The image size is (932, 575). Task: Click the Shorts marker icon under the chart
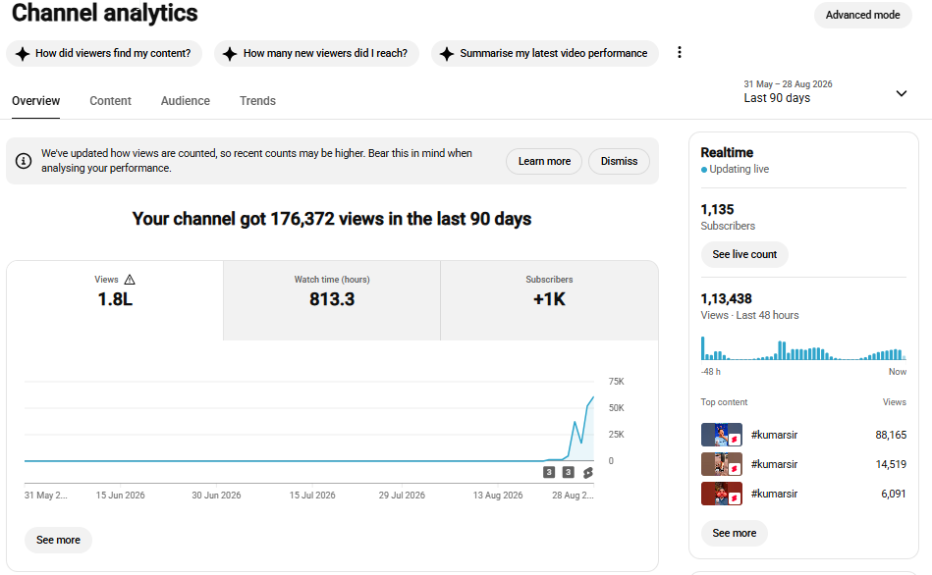[588, 472]
